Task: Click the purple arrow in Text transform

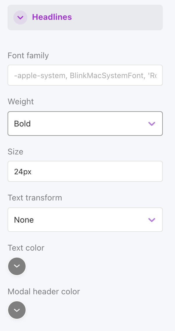Action: point(152,220)
